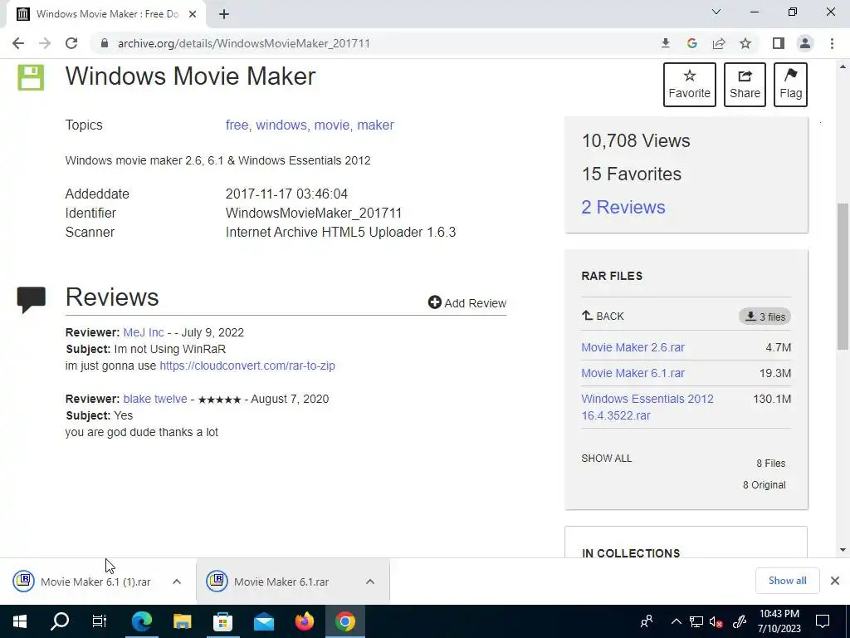Toggle the browser side panel
Screen dimensions: 850x638
(779, 43)
